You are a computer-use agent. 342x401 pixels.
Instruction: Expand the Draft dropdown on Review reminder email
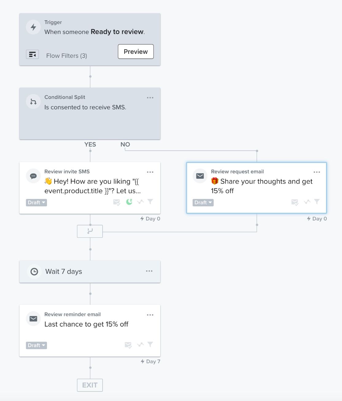[36, 345]
